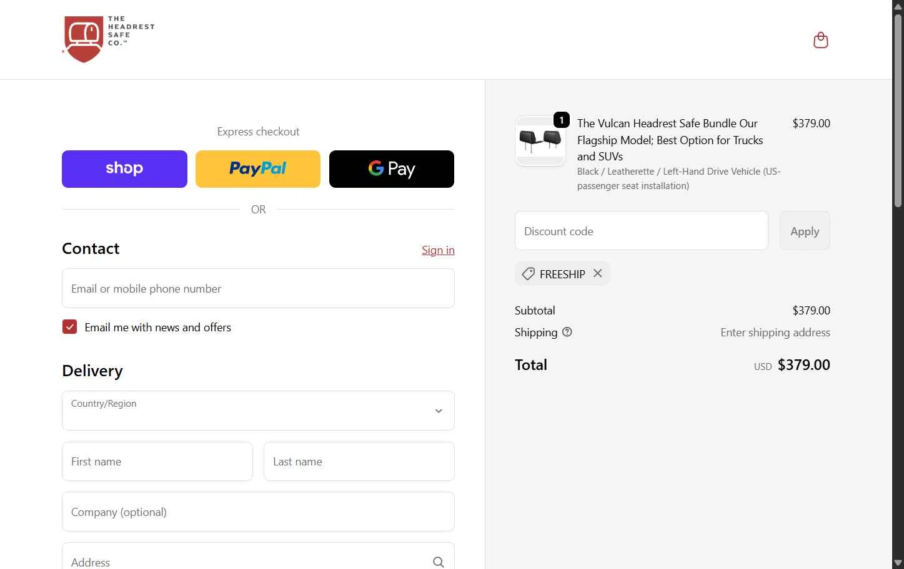Click into the Address field
The width and height of the screenshot is (904, 569).
point(258,557)
